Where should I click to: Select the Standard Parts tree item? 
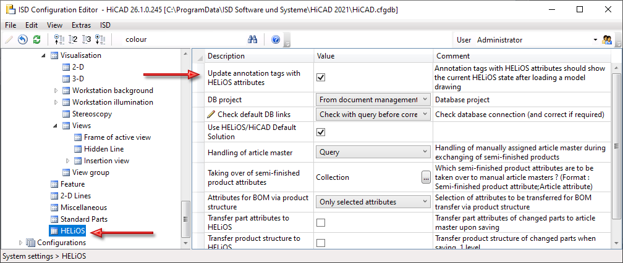[83, 219]
